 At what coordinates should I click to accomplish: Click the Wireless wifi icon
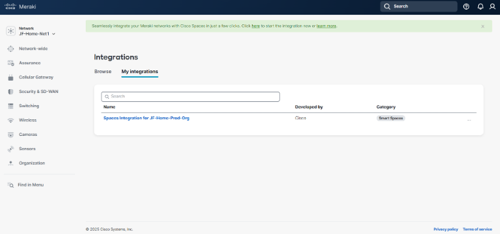[11, 120]
